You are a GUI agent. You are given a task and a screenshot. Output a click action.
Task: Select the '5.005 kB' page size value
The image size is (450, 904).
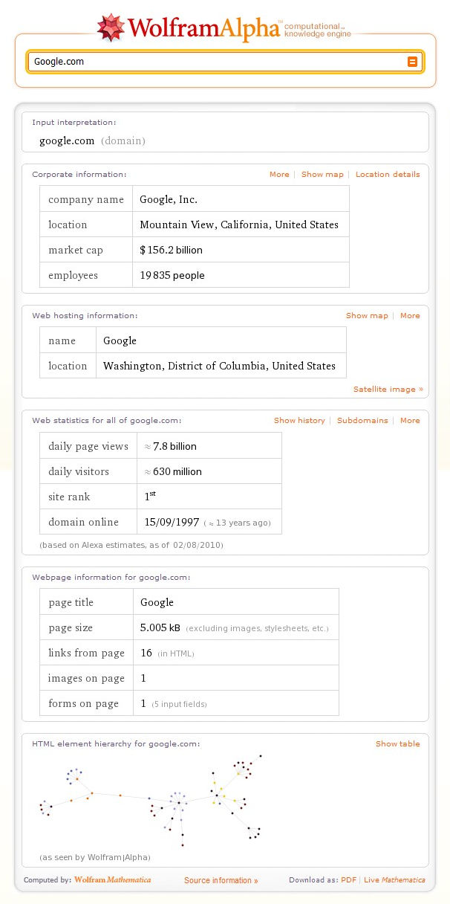click(160, 627)
